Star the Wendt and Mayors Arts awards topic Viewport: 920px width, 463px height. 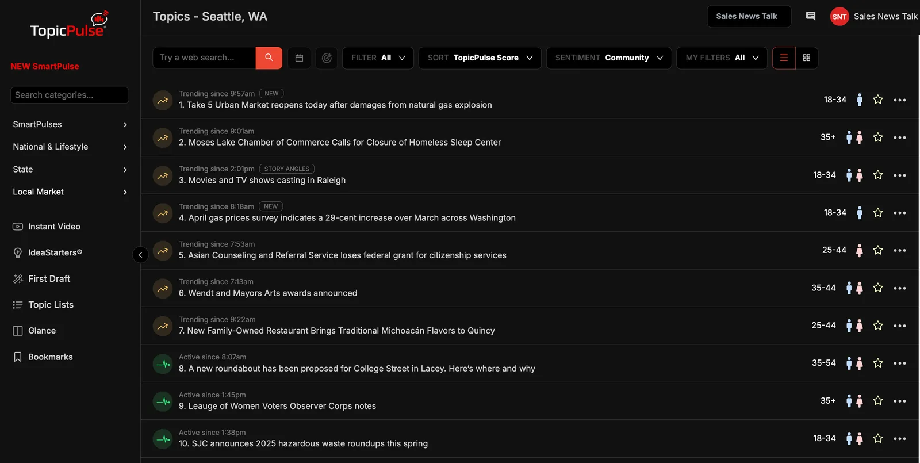pyautogui.click(x=878, y=288)
